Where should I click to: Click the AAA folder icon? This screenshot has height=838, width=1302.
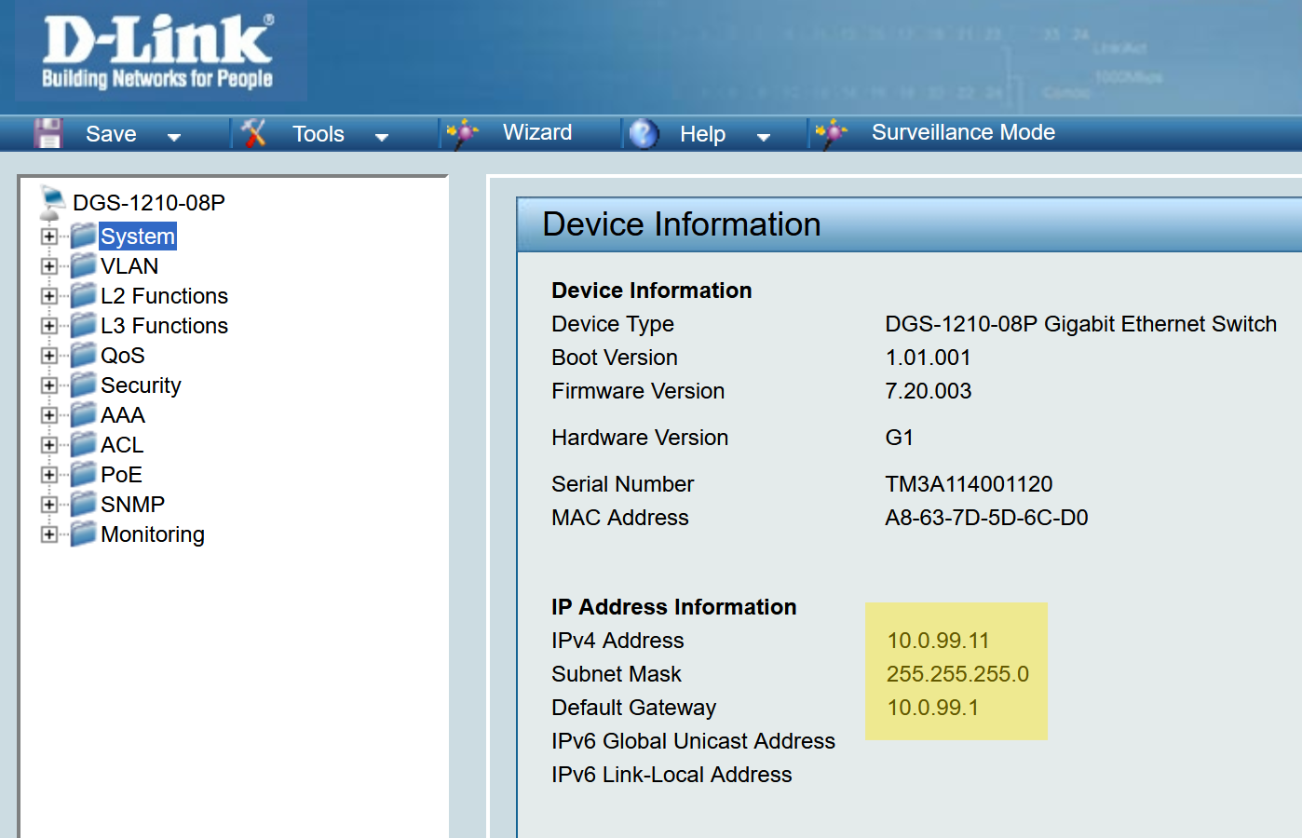coord(84,414)
